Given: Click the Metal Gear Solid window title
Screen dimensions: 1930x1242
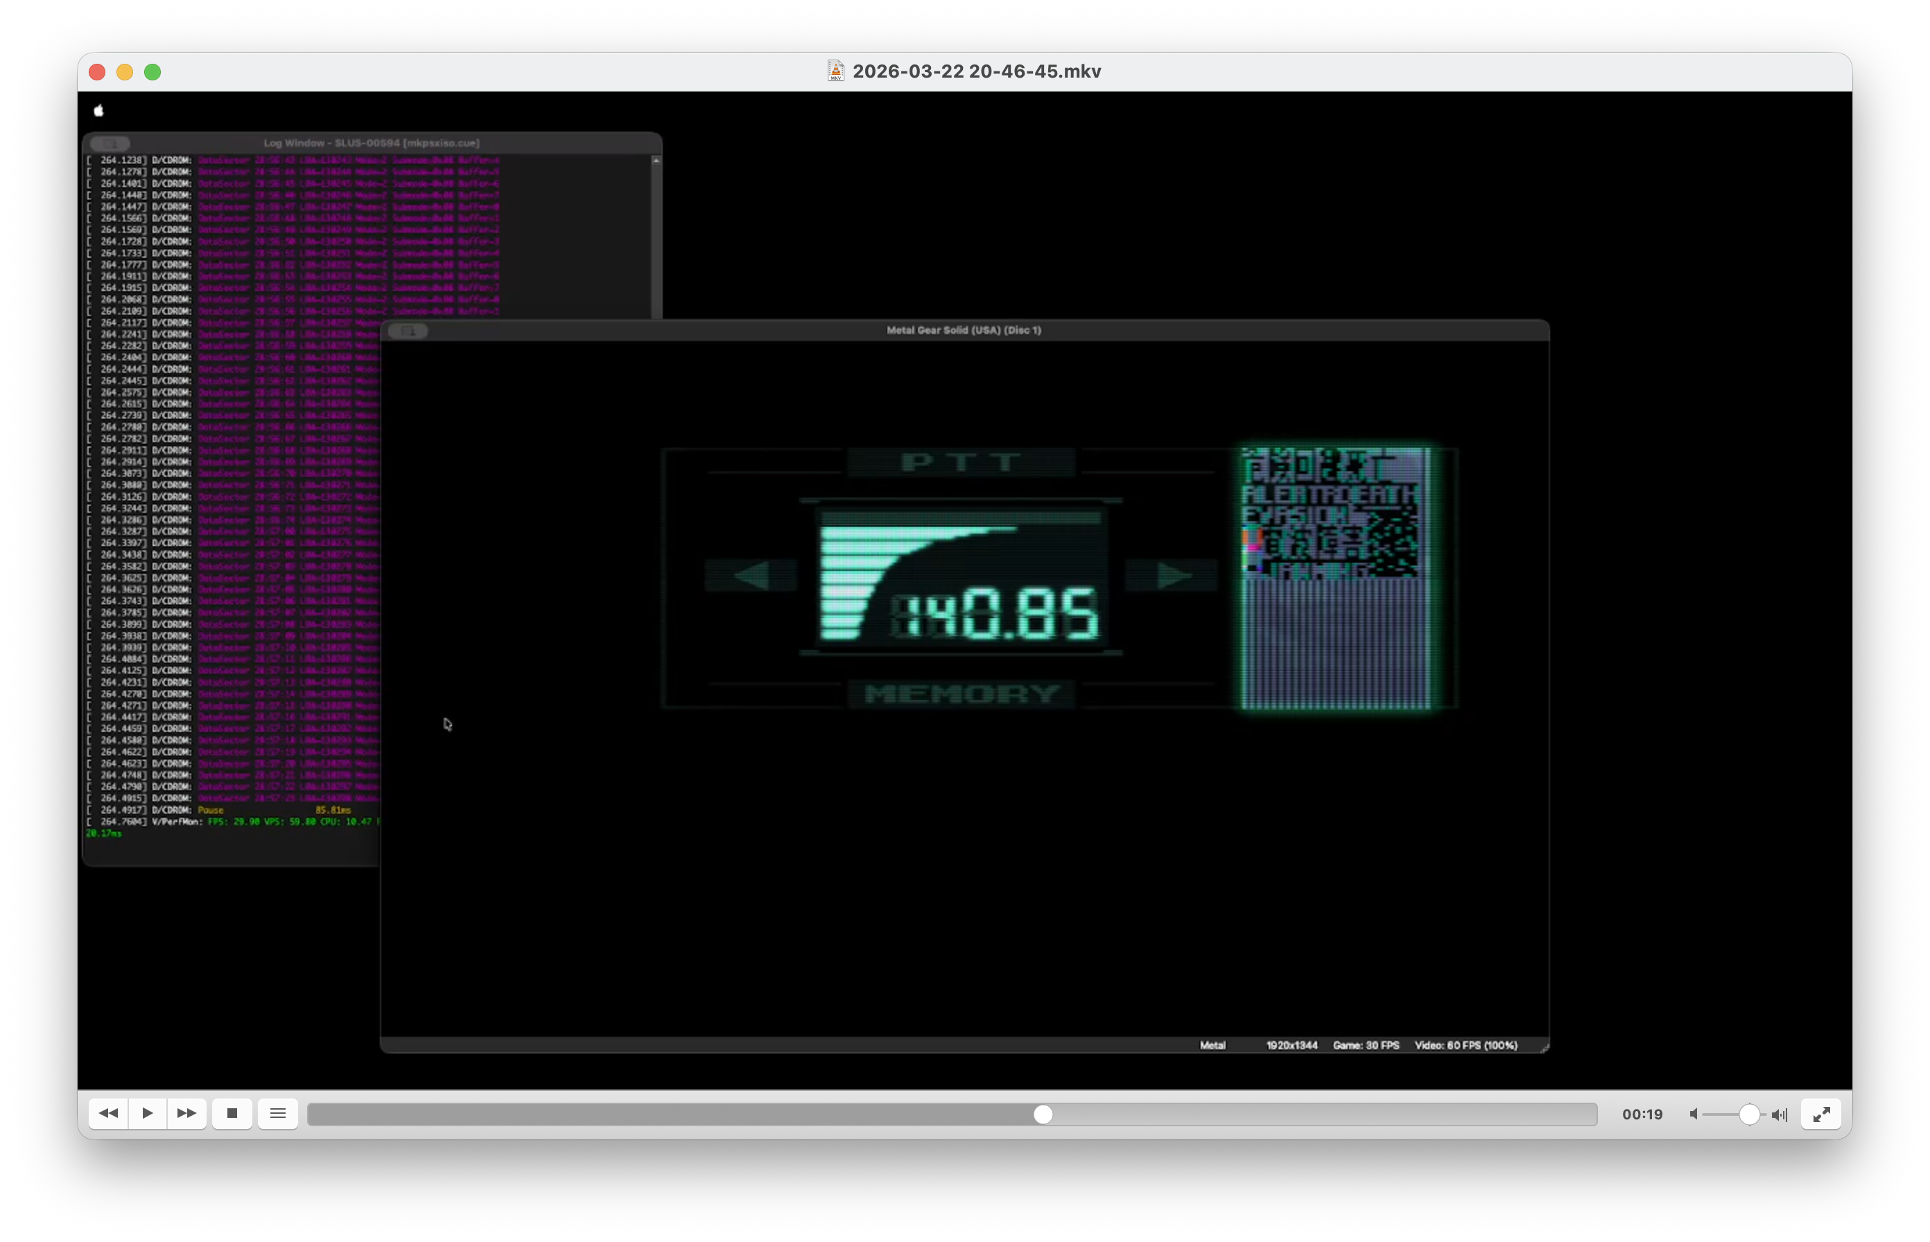Looking at the screenshot, I should tap(964, 330).
